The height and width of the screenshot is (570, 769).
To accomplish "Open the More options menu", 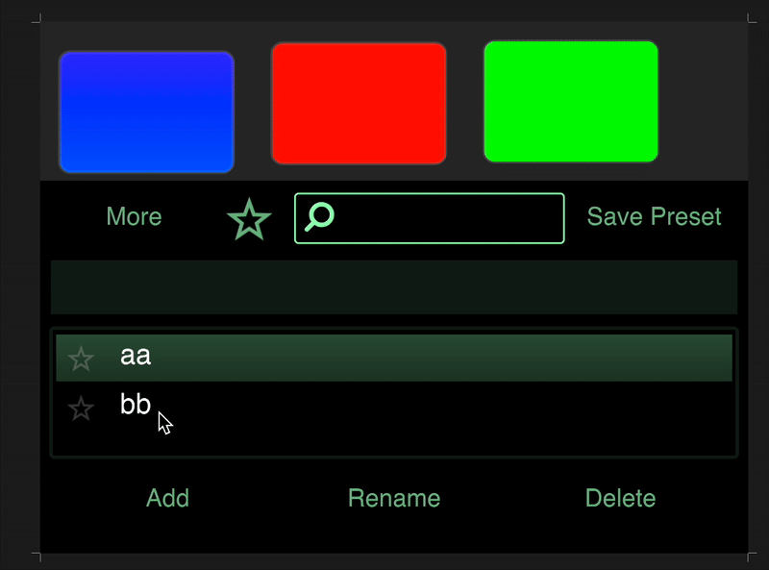I will point(134,217).
